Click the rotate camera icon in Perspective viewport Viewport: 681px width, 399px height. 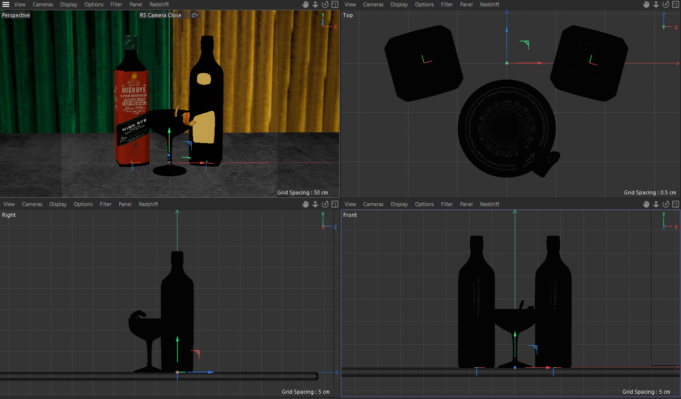325,4
